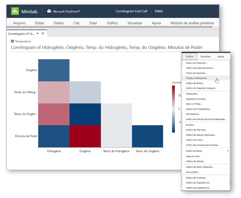Select FDA Empírica... entry
This screenshot has width=241, height=198.
pos(206,114)
